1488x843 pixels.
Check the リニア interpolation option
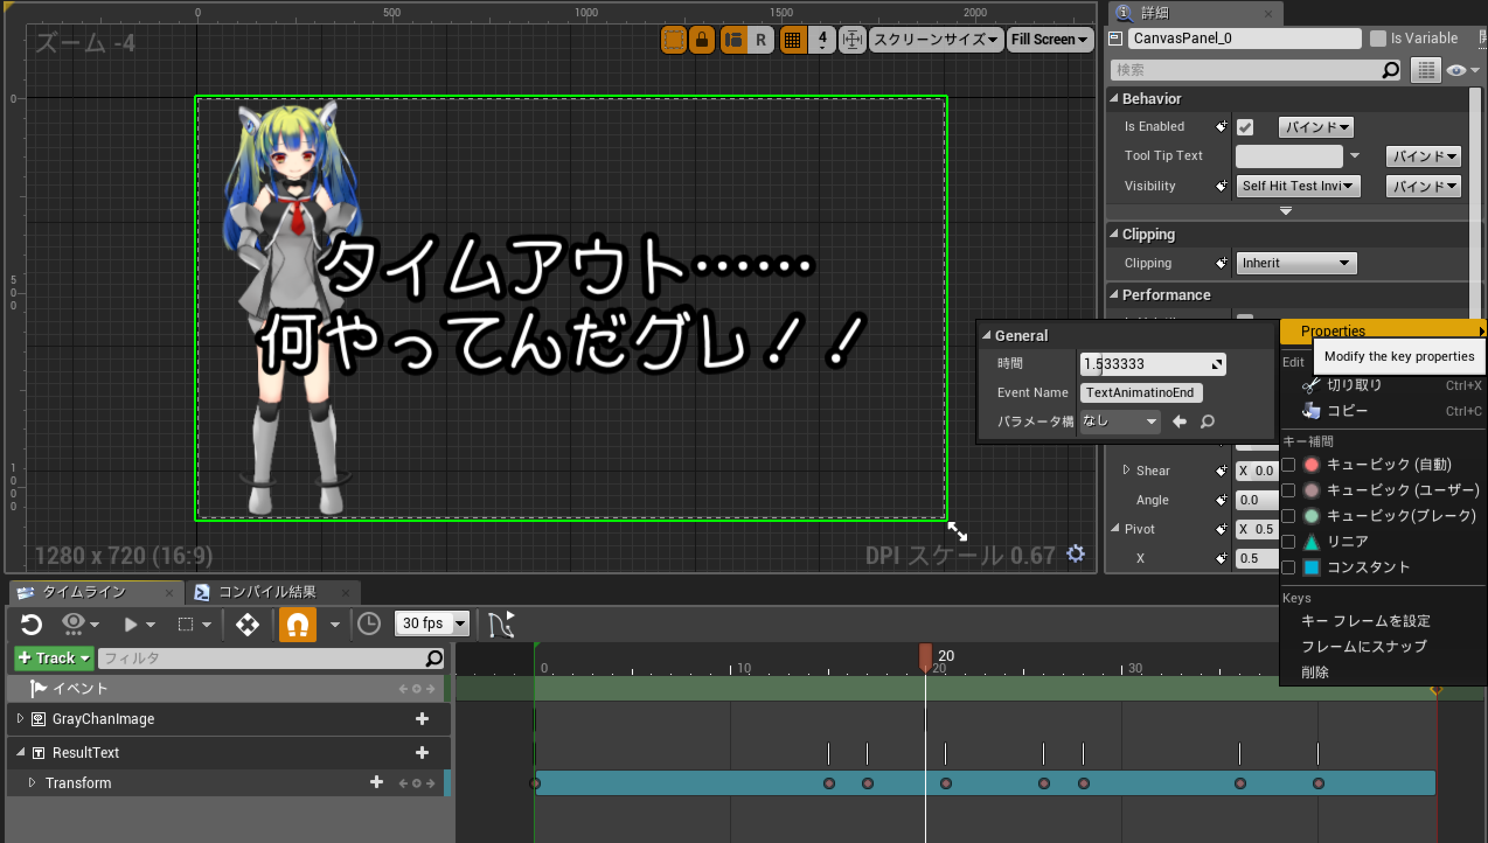tap(1289, 542)
